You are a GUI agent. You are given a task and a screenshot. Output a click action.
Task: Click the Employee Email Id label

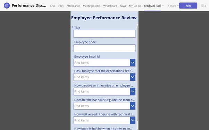point(87,57)
